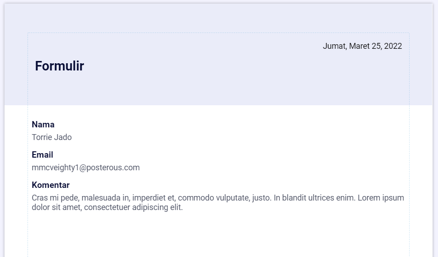The image size is (438, 257).
Task: Click the email mmcveighty1@posterous.com
Action: pos(86,168)
